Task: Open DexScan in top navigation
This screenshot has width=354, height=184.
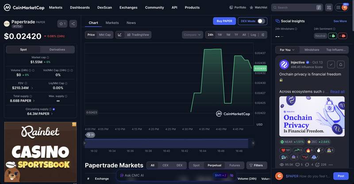Action: 104,8
